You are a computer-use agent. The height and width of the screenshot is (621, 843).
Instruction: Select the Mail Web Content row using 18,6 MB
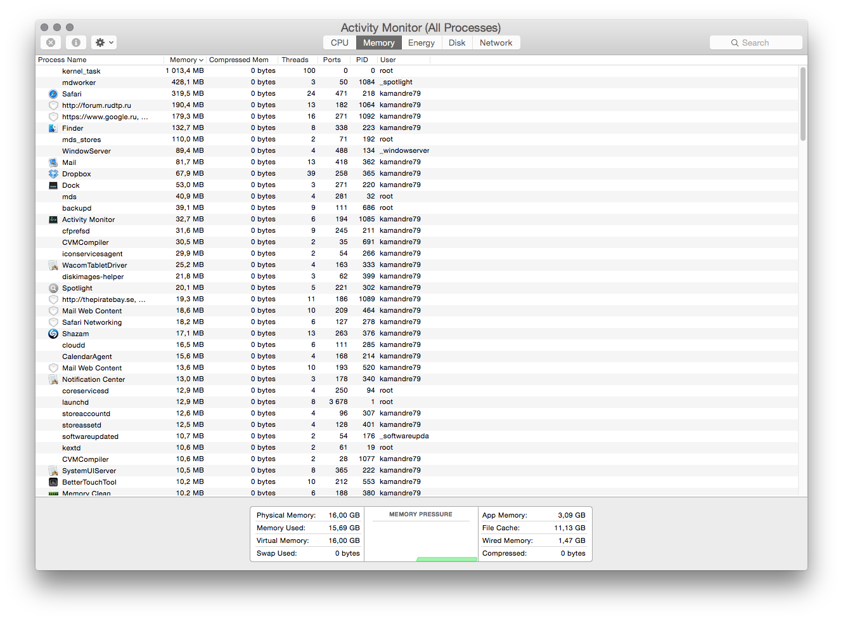point(417,311)
